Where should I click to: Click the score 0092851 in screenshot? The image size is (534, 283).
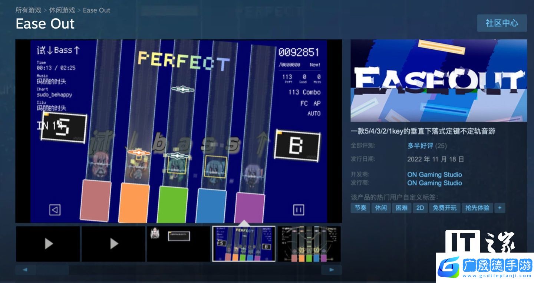tap(299, 52)
